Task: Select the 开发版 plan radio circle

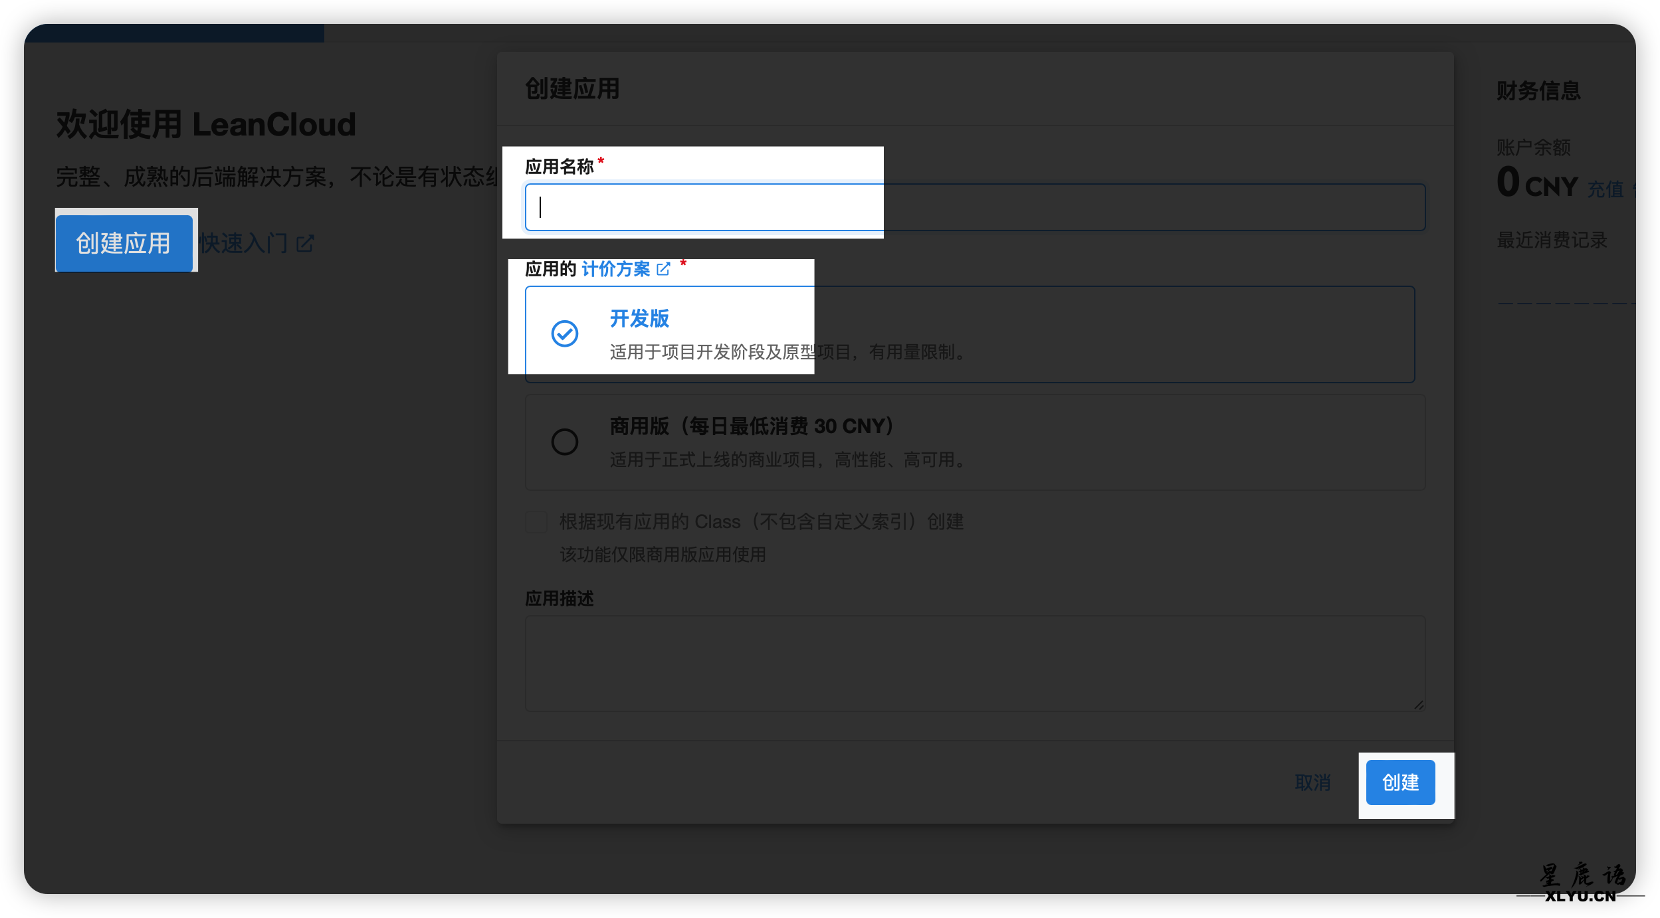Action: (x=565, y=333)
